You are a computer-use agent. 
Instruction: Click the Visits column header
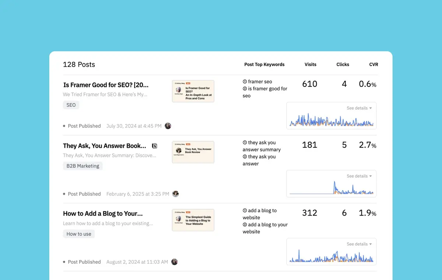click(311, 64)
